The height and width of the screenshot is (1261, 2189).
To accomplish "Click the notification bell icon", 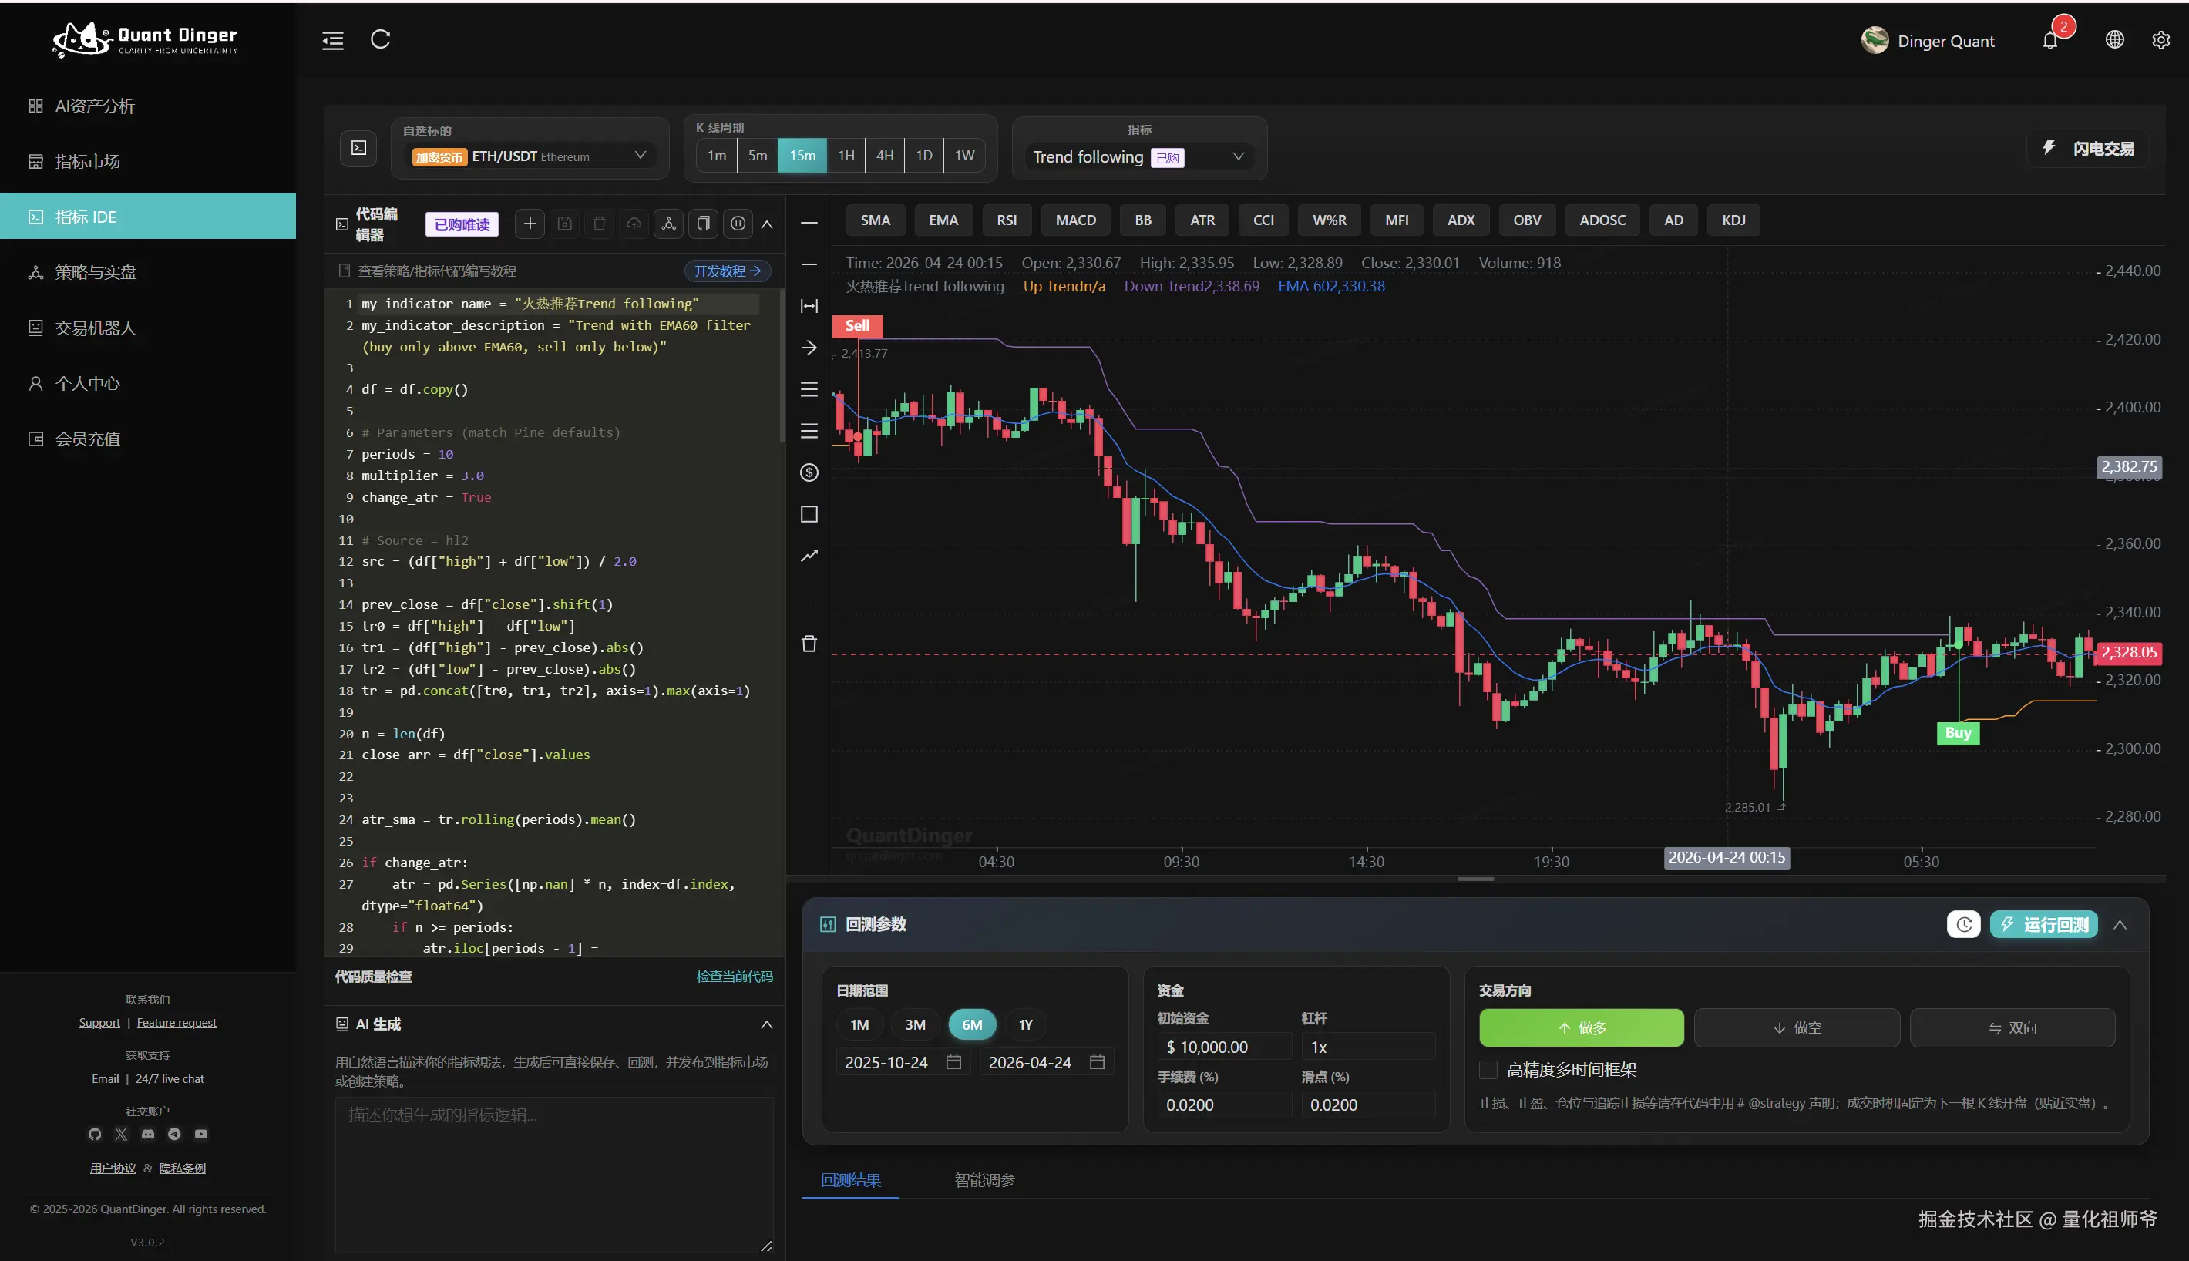I will (x=2049, y=41).
